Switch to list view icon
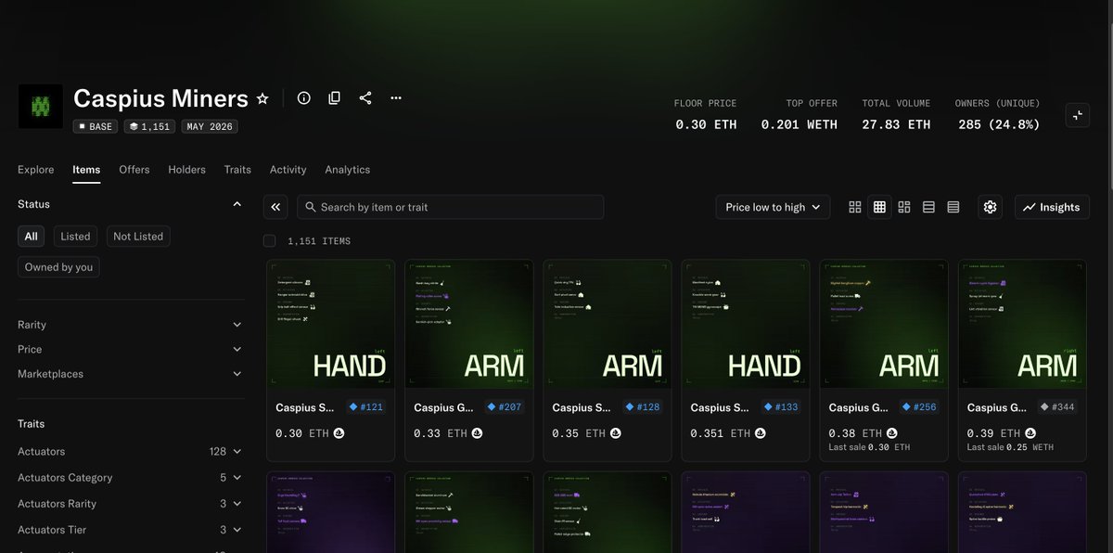The height and width of the screenshot is (553, 1113). [x=928, y=207]
